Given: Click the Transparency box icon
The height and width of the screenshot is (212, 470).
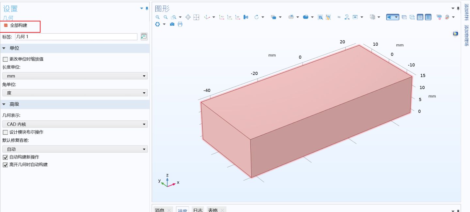Looking at the screenshot, I should [404, 17].
